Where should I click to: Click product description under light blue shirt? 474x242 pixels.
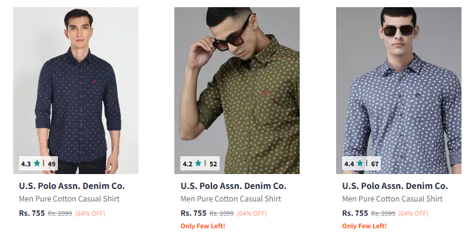[x=392, y=199]
